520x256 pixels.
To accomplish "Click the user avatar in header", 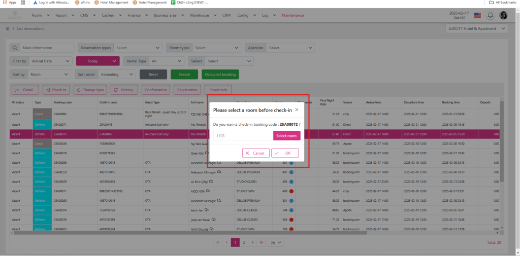I will 503,15.
